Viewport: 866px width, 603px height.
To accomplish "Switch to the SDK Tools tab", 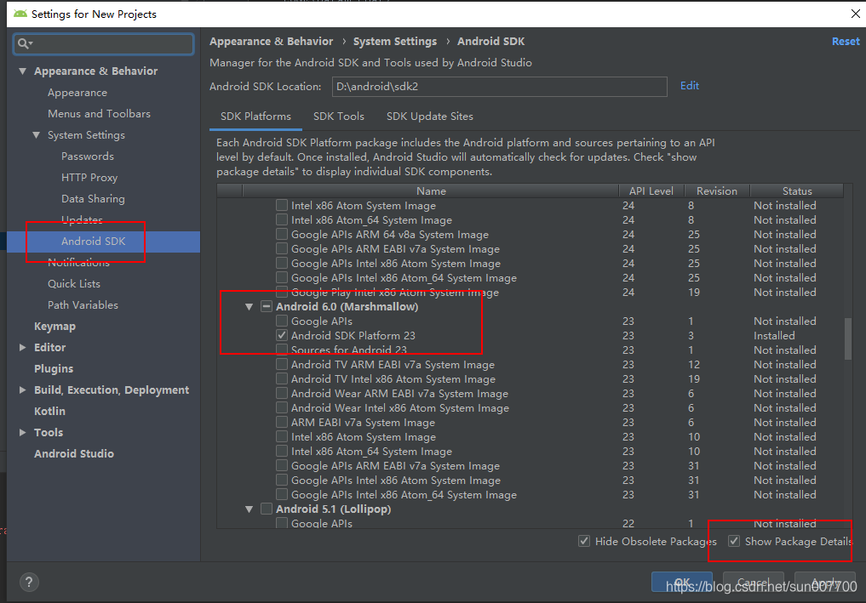I will pos(338,117).
